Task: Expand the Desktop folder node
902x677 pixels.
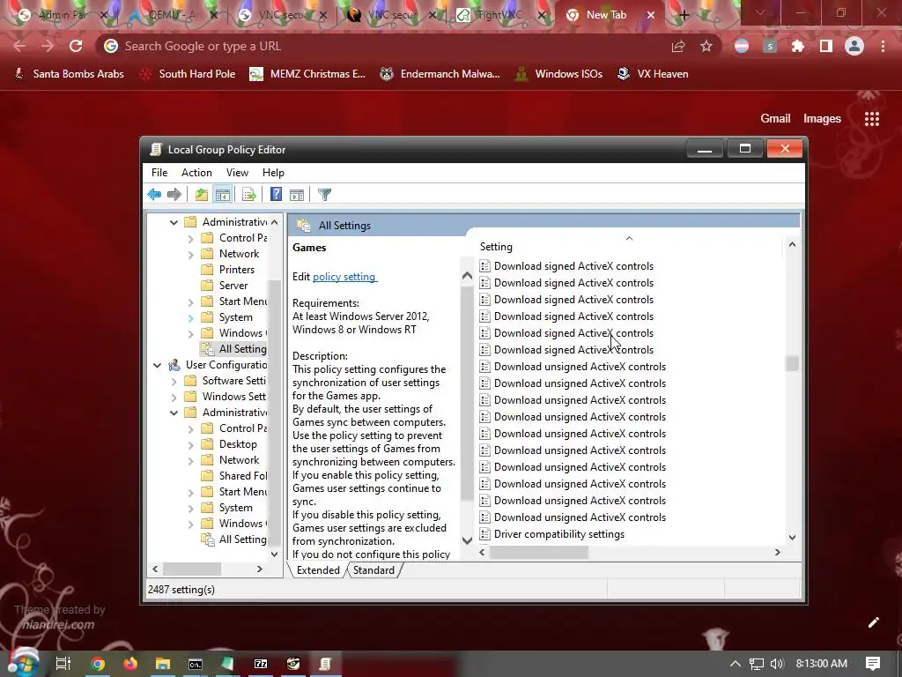Action: pyautogui.click(x=190, y=444)
